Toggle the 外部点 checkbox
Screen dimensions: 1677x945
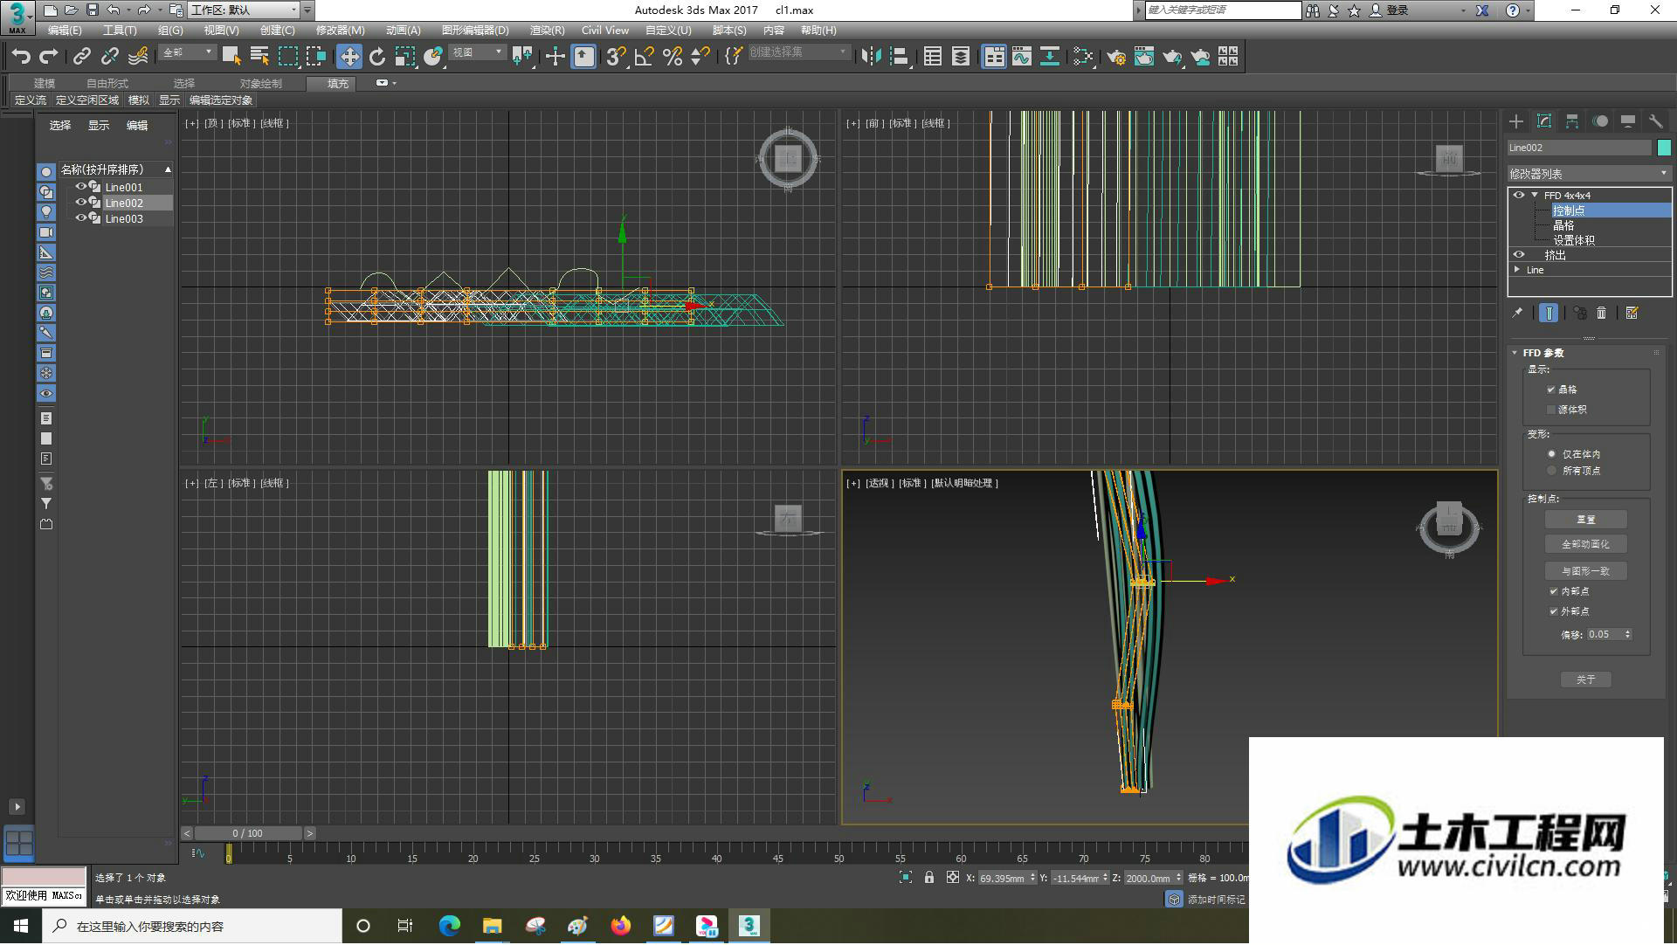1554,611
